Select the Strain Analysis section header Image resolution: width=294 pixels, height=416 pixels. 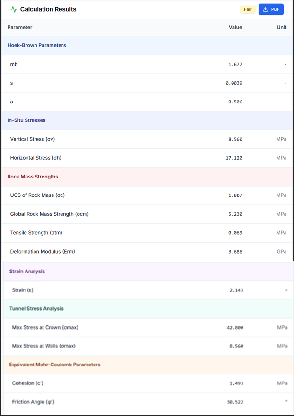(x=148, y=272)
